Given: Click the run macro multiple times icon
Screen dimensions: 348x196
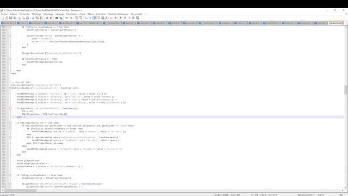Looking at the screenshot, I should coord(133,18).
